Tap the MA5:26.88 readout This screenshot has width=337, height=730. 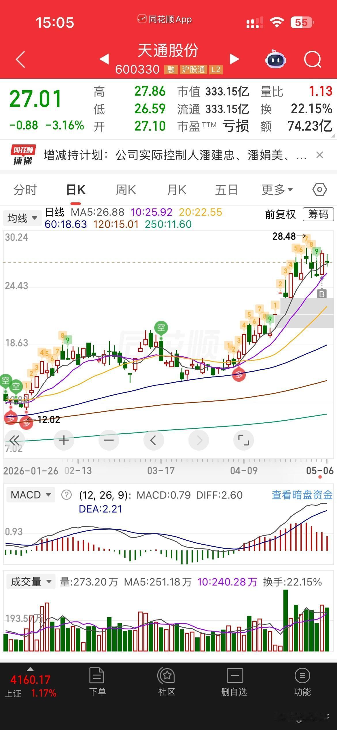coord(98,212)
